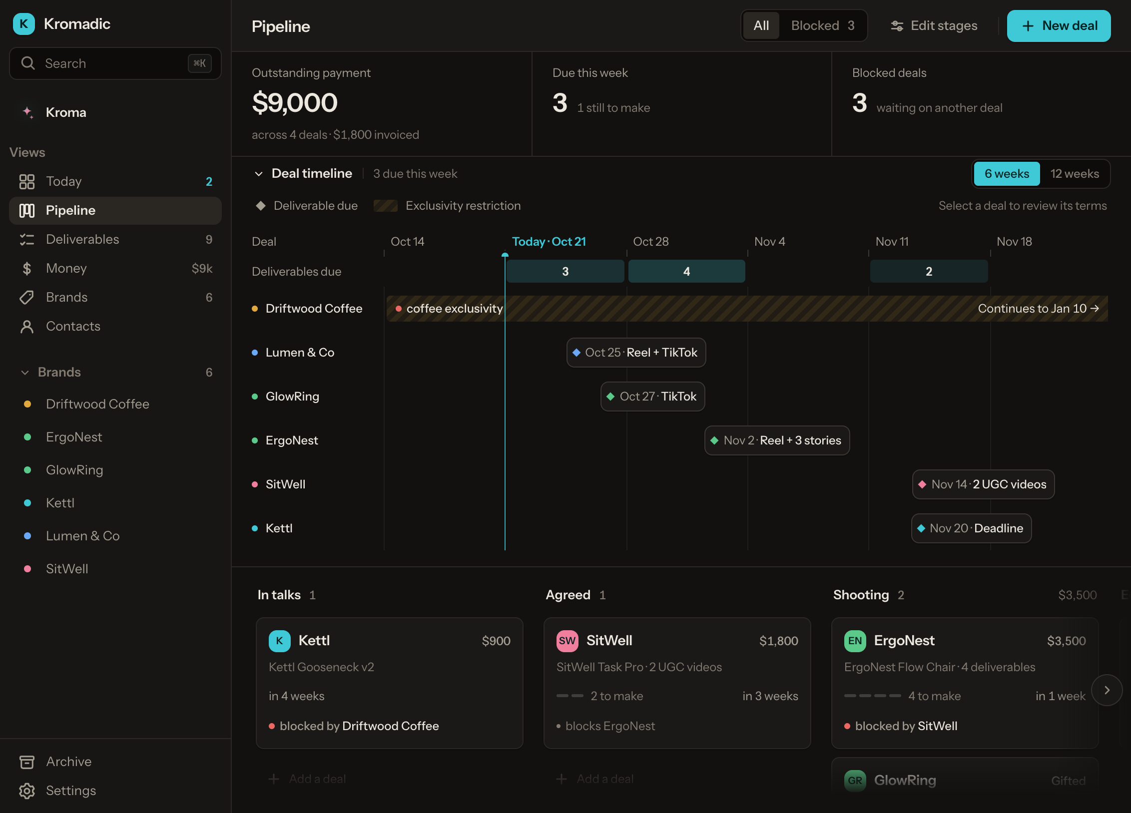This screenshot has height=813, width=1131.
Task: Click the Settings gear icon
Action: (27, 791)
